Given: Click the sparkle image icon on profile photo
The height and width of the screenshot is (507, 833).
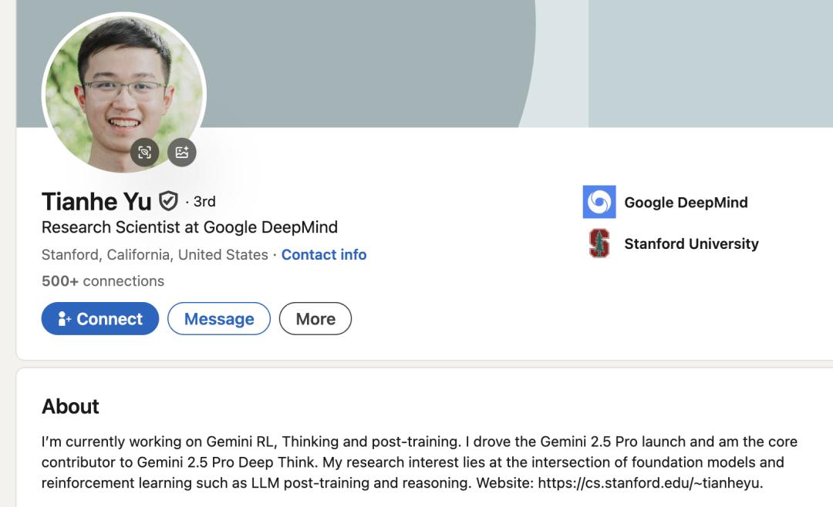Looking at the screenshot, I should click(182, 152).
